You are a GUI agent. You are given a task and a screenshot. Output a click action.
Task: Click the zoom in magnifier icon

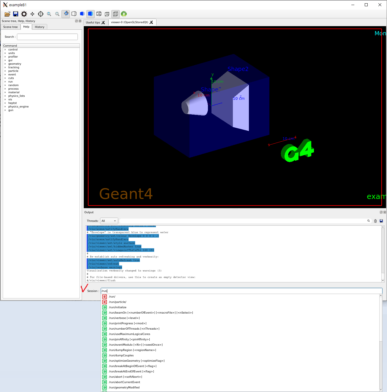click(57, 14)
